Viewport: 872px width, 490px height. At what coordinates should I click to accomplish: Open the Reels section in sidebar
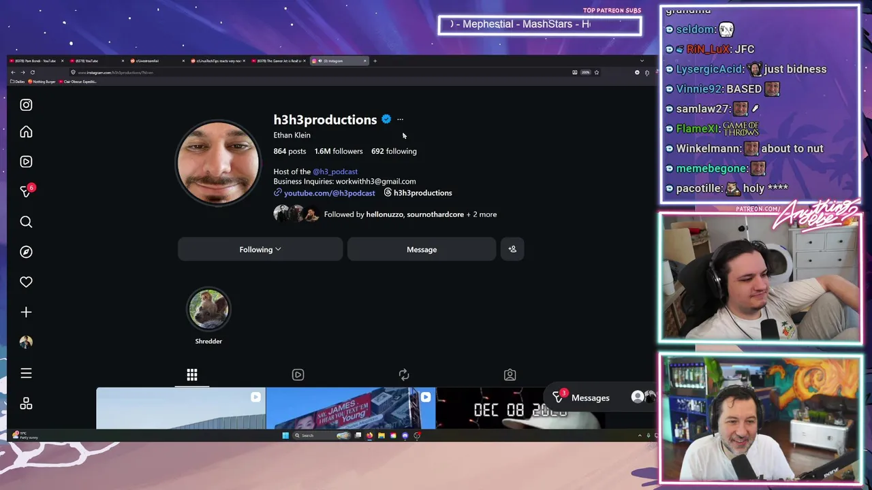(x=26, y=162)
